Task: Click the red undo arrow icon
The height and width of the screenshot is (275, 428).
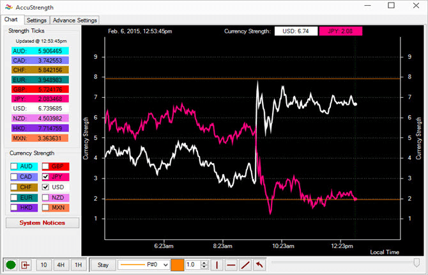Action: (259, 265)
